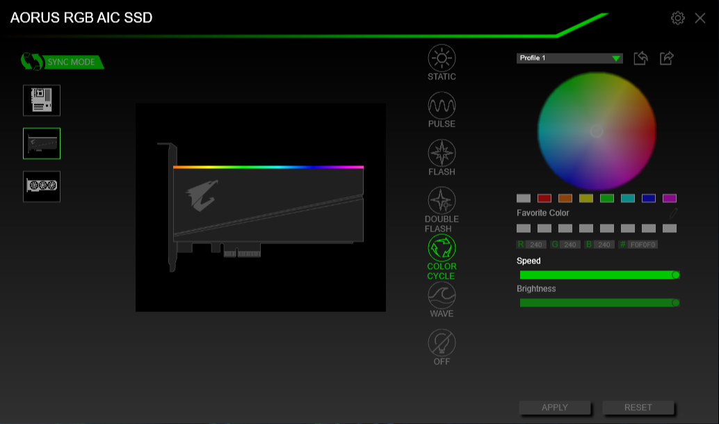Import a lighting profile
Screen dimensions: 719x424
pos(640,58)
